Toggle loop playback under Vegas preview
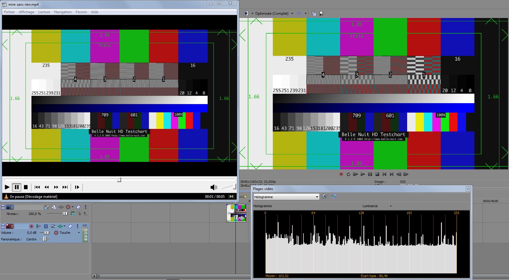The height and width of the screenshot is (280, 509). pyautogui.click(x=348, y=174)
